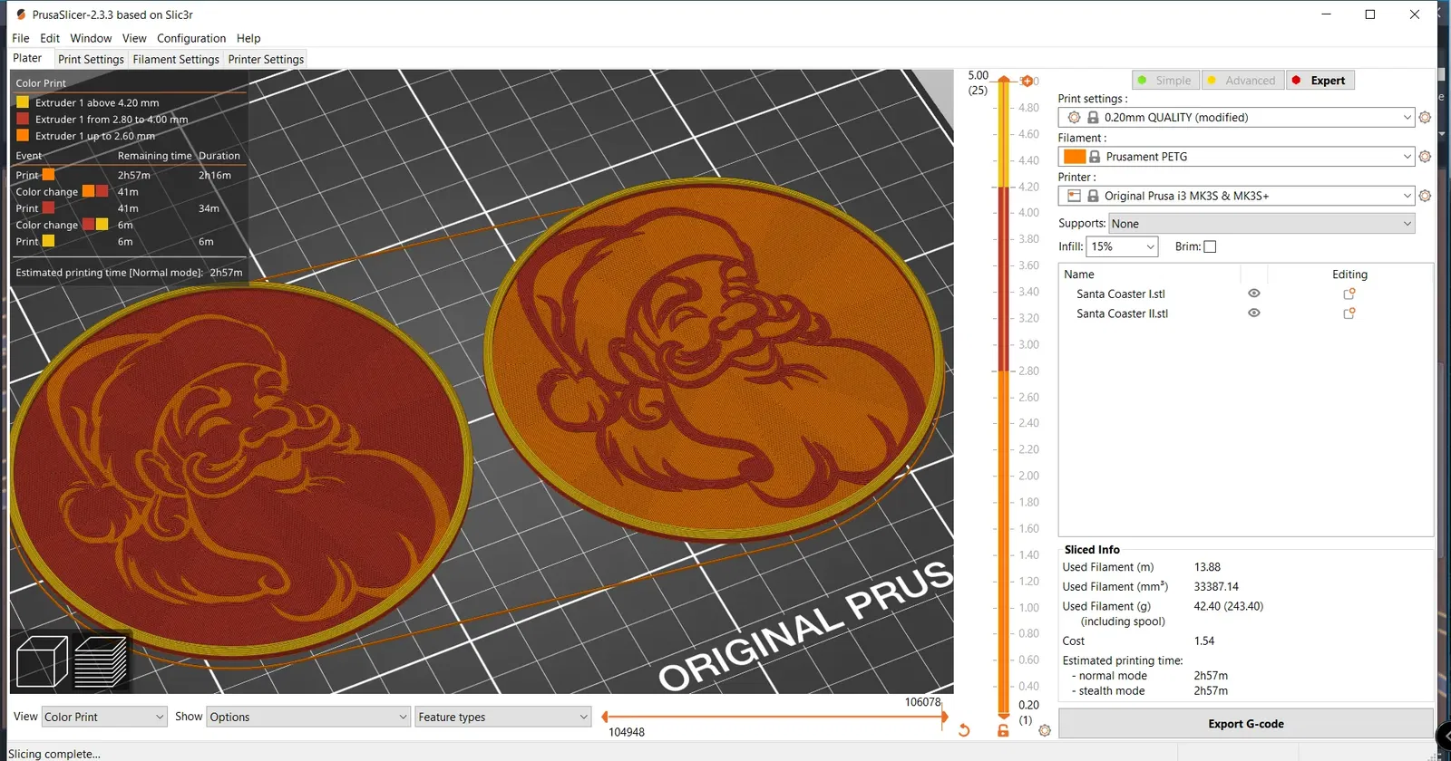The width and height of the screenshot is (1451, 761).
Task: Switch to 3D editor view cube icon
Action: [42, 661]
